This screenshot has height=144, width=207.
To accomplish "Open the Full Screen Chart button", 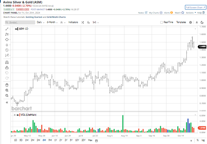I will pos(195,7).
